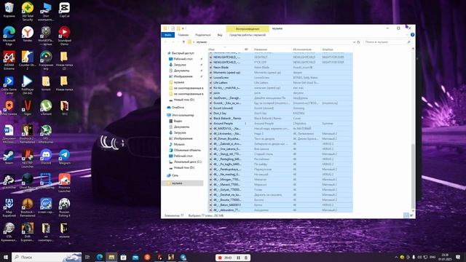Open Средства работы с музыкой tab
466x262 pixels.
[248, 35]
